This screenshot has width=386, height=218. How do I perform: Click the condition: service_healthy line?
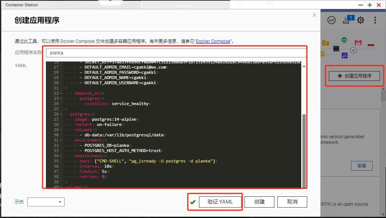(117, 104)
